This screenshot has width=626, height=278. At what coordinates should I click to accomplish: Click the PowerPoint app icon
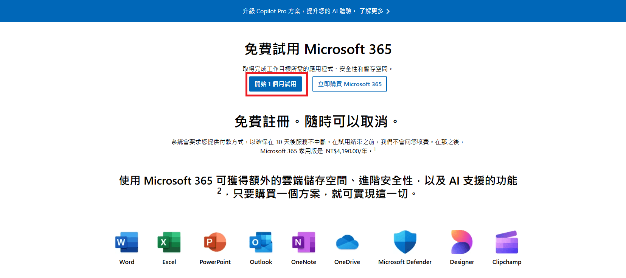215,242
